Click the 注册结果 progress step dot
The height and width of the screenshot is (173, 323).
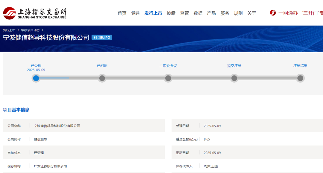300,78
